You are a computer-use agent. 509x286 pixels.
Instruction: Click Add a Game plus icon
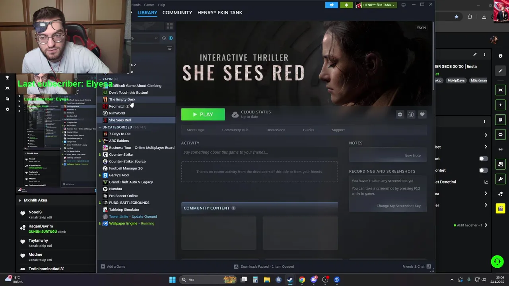click(x=103, y=267)
